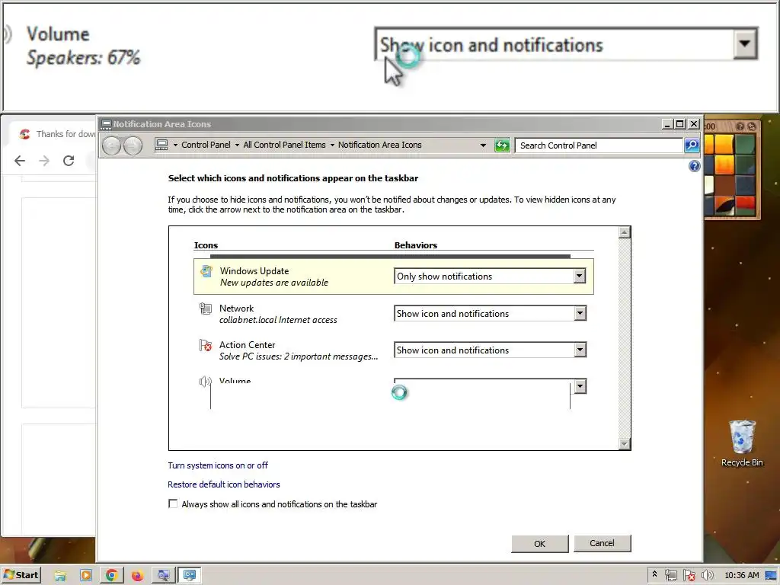This screenshot has height=585, width=780.
Task: Open Windows Explorer from the taskbar
Action: point(60,576)
